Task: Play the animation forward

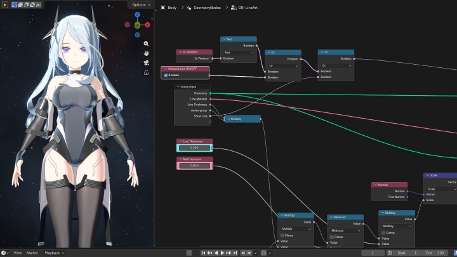Action: coord(222,253)
